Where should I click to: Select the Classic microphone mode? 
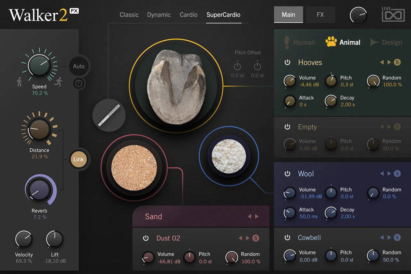click(129, 15)
